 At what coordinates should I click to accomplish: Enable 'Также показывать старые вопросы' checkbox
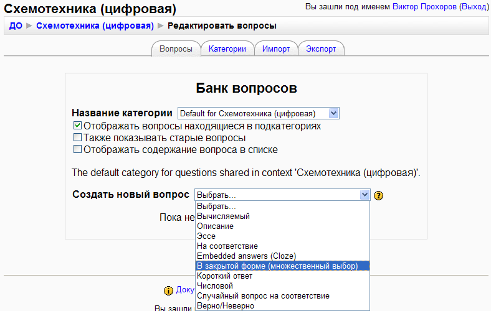(x=77, y=137)
